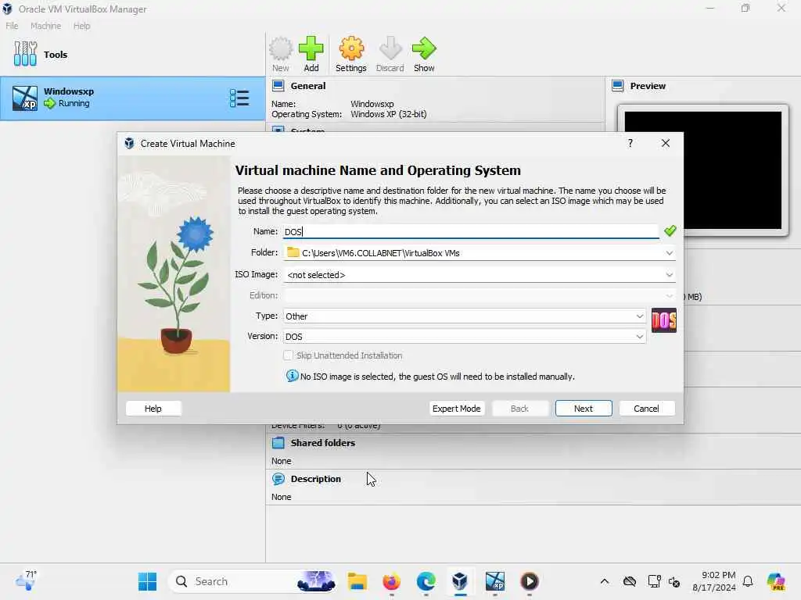This screenshot has width=801, height=600.
Task: Click the weather widget on taskbar
Action: pos(26,581)
